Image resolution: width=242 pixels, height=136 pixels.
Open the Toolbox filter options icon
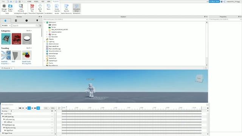[40, 25]
